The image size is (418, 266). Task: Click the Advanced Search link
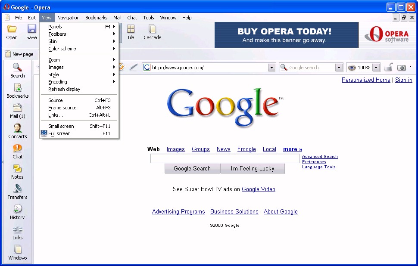click(320, 157)
